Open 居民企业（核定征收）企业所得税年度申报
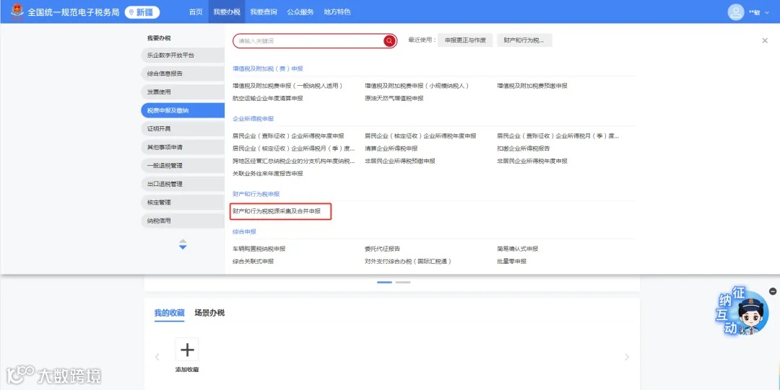The image size is (780, 390). click(x=420, y=136)
